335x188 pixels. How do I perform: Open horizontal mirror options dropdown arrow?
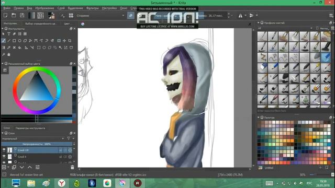[245, 16]
